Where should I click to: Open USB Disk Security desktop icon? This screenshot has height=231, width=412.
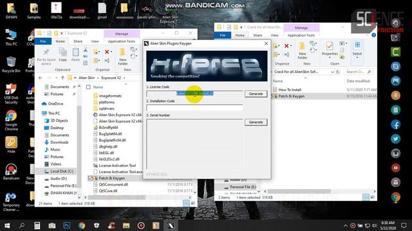point(11,94)
